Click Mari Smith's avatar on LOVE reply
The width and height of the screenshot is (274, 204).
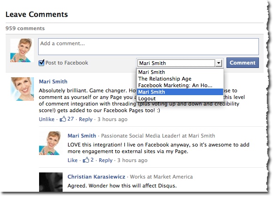(x=51, y=143)
